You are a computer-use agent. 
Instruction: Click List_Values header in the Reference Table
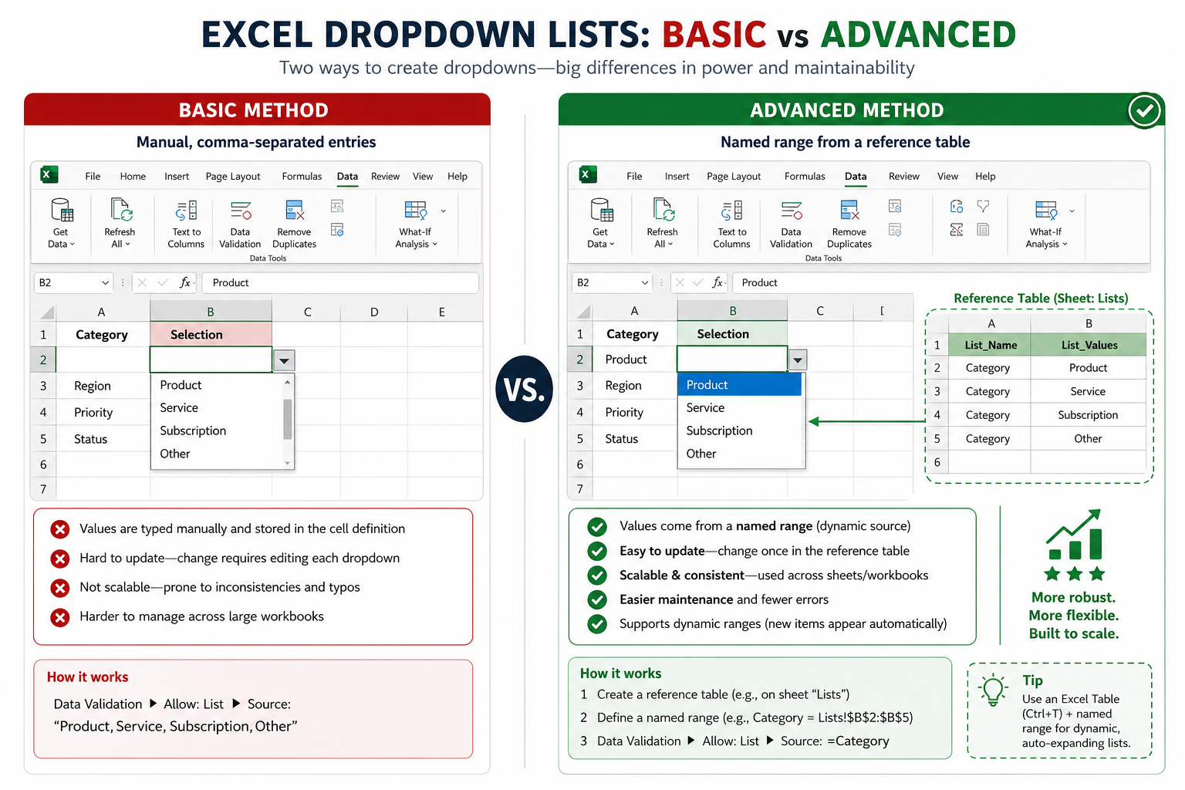(1089, 345)
